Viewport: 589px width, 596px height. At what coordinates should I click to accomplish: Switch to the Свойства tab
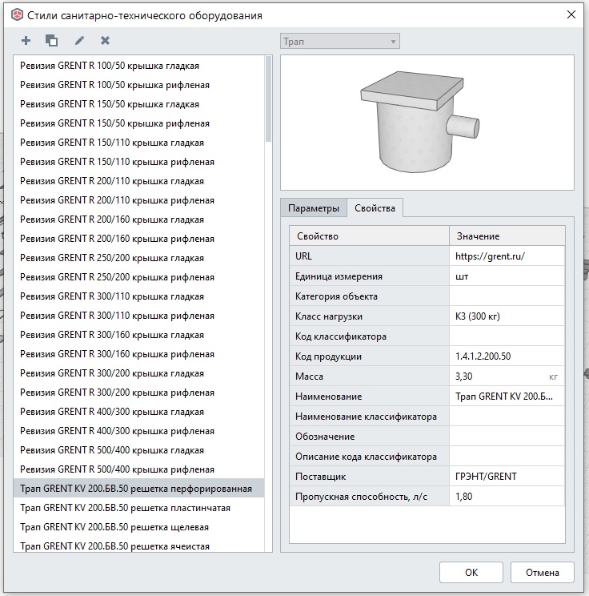(375, 208)
